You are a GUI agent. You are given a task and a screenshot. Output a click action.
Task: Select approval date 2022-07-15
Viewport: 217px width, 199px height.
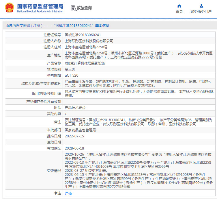[74, 136]
